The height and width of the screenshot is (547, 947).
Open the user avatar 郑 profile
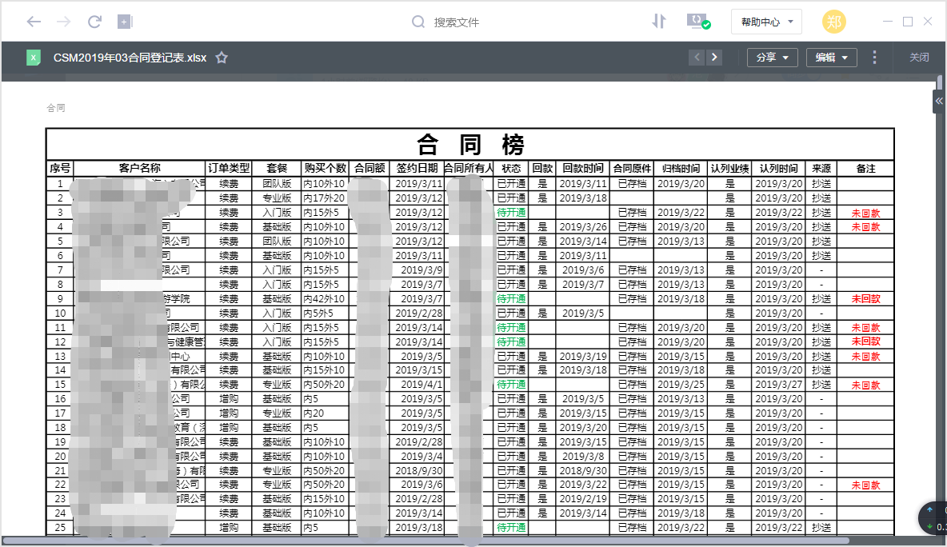[834, 22]
